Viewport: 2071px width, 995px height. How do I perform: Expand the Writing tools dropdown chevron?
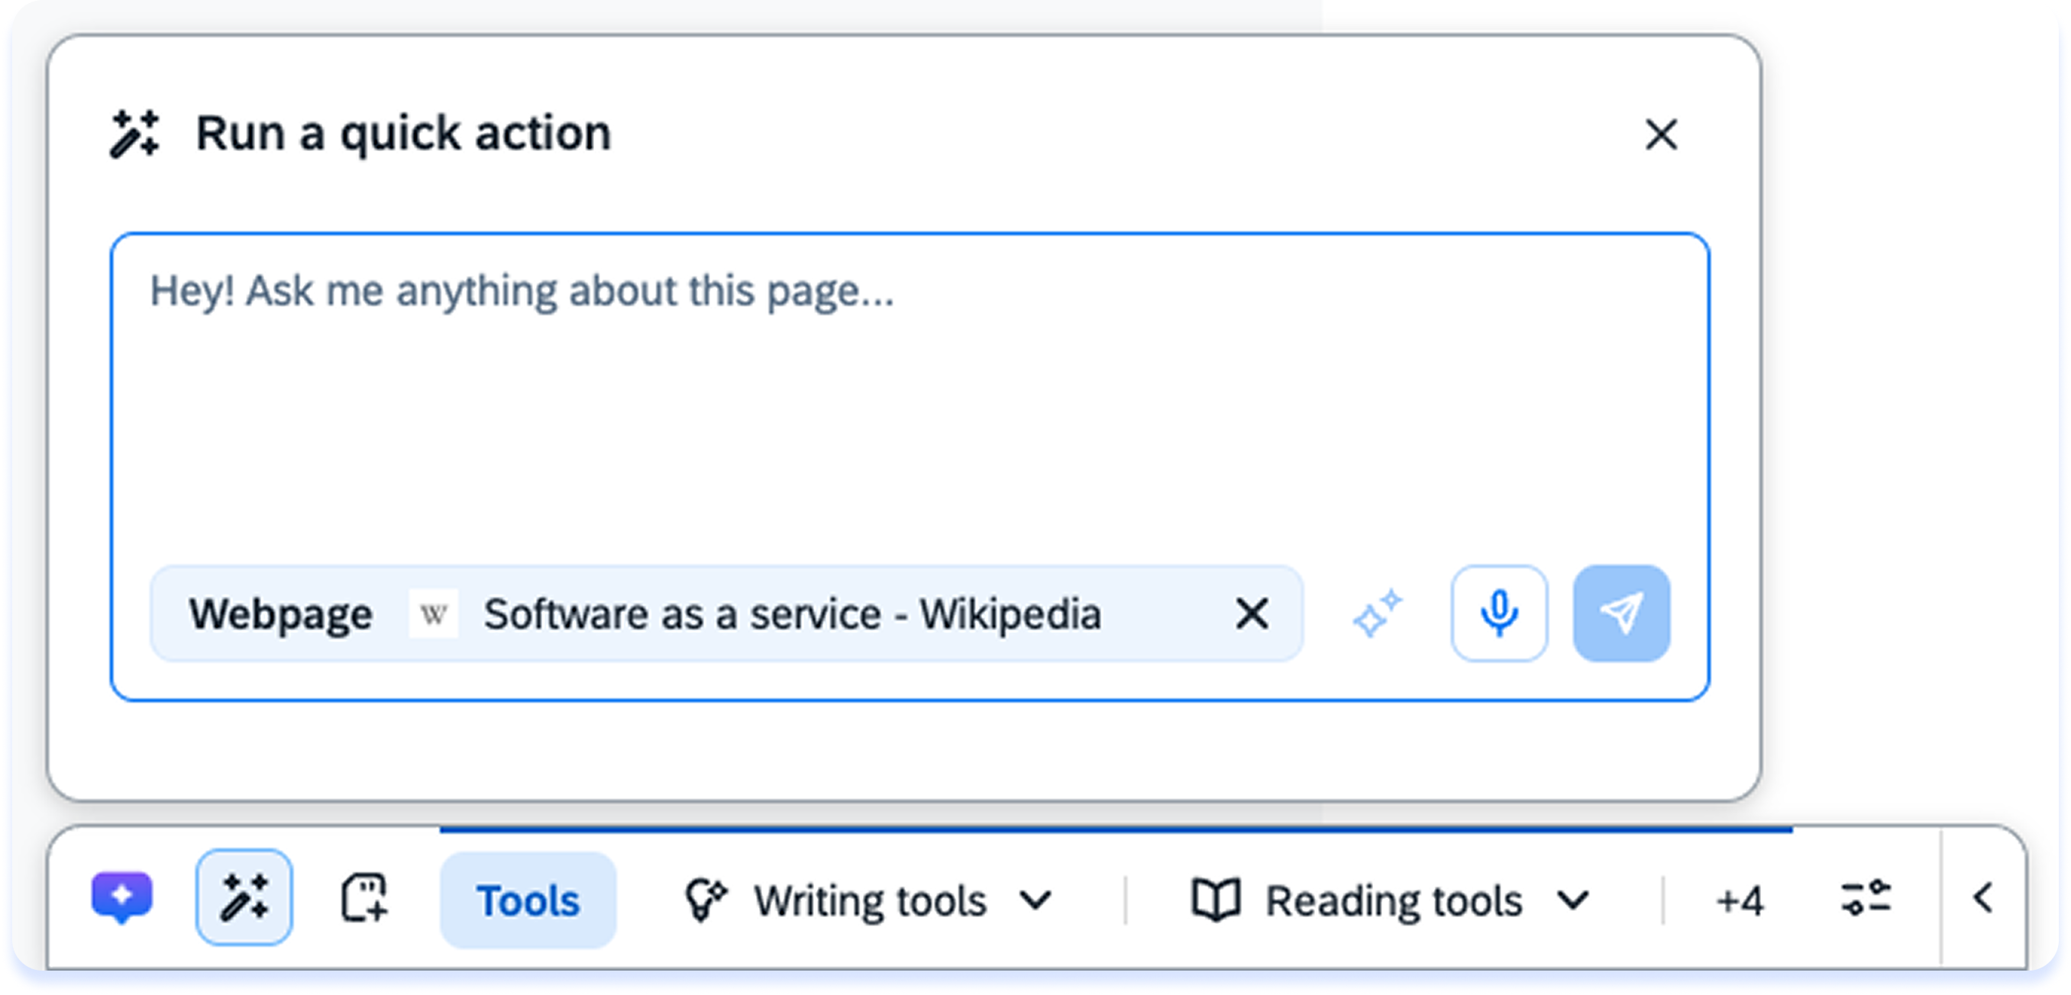[1035, 900]
